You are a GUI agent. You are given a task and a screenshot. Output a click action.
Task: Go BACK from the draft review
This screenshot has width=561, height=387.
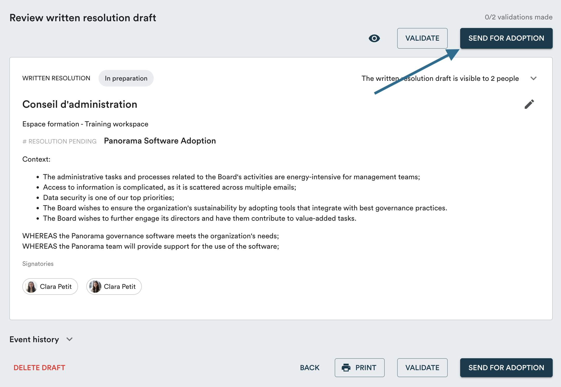coord(310,368)
